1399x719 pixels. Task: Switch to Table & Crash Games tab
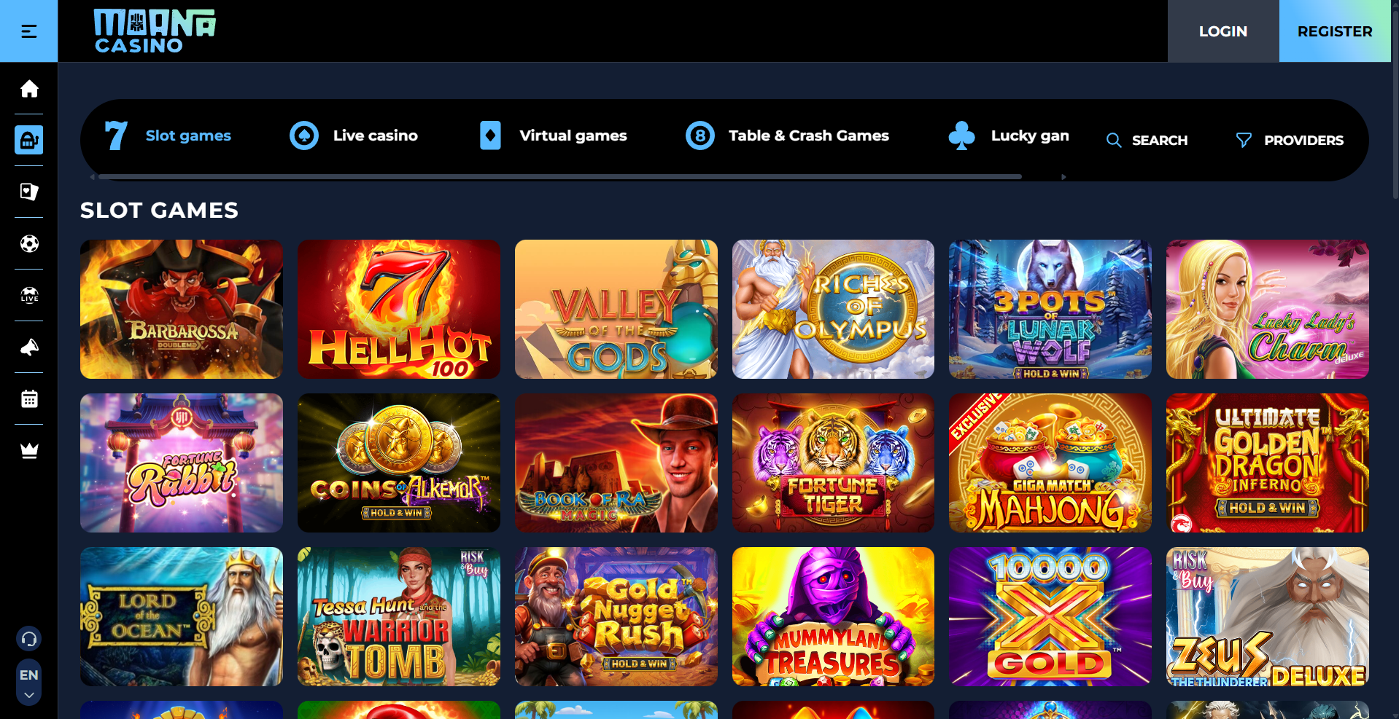787,135
